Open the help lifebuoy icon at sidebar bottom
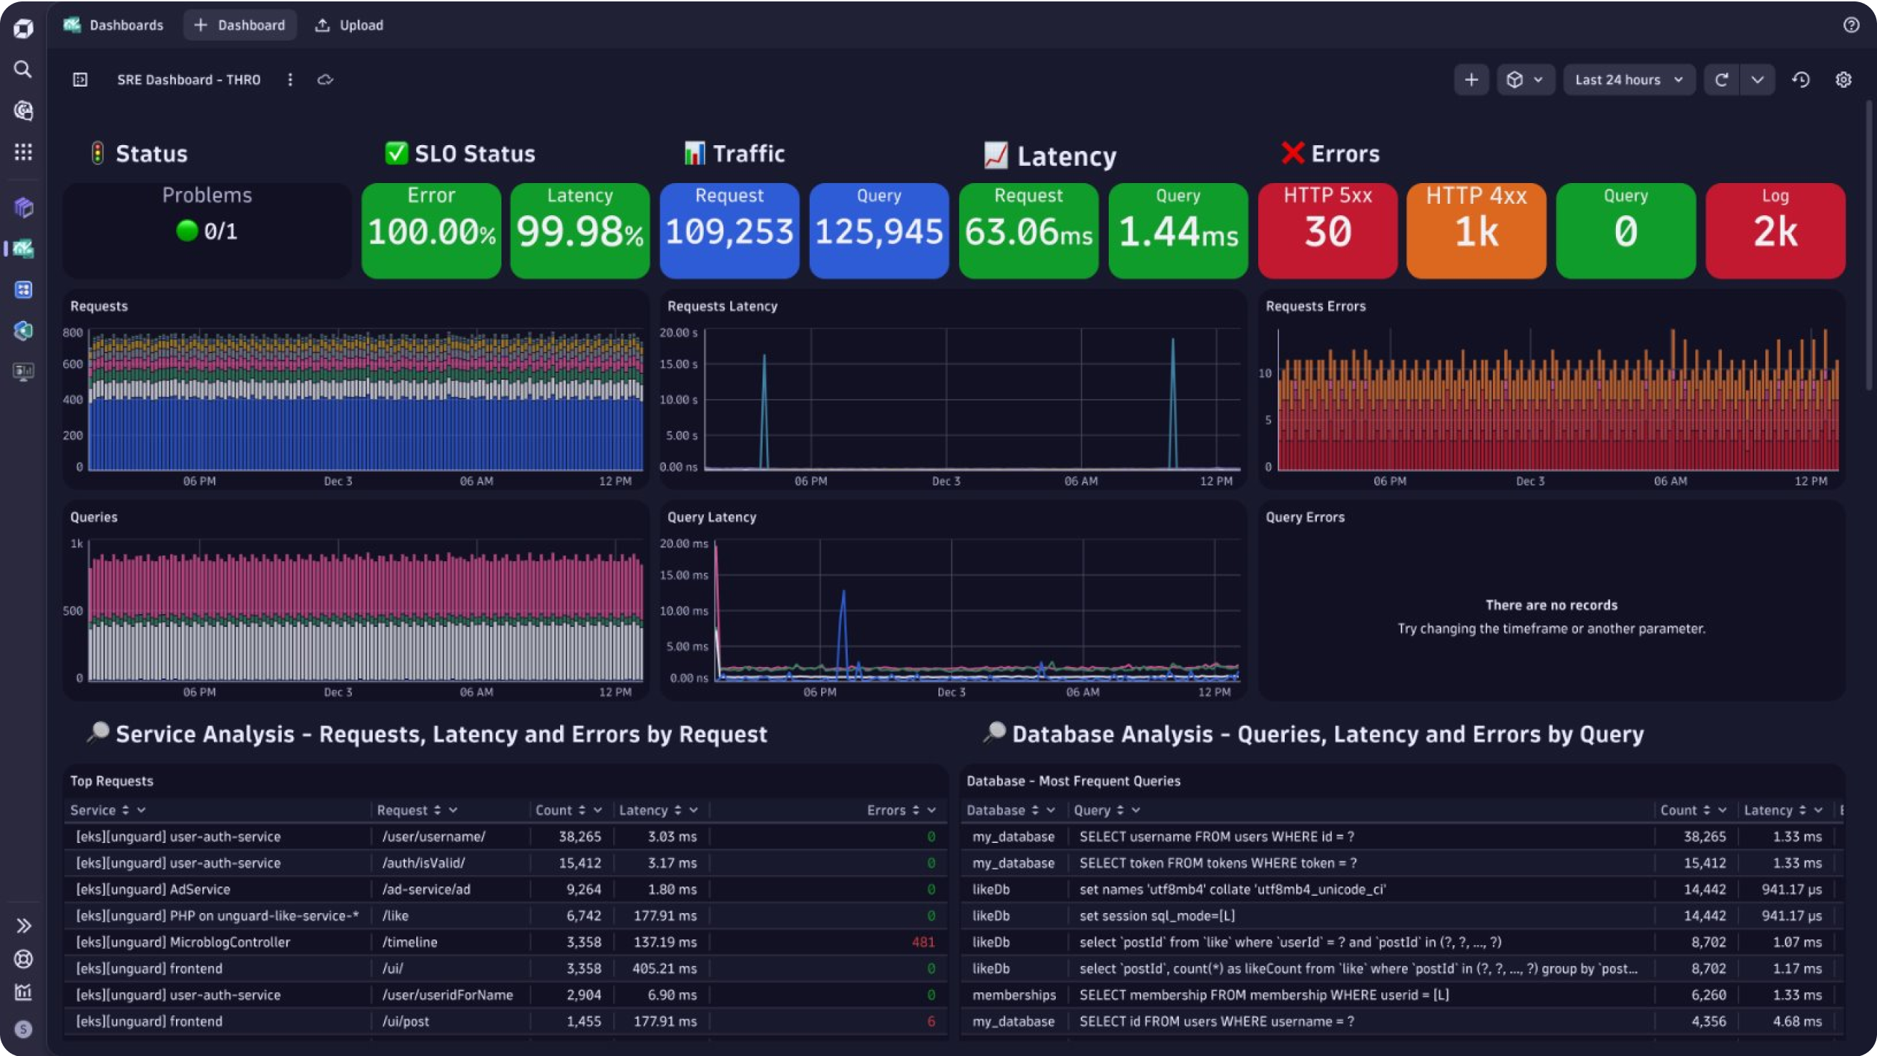Viewport: 1877px width, 1056px height. tap(23, 960)
